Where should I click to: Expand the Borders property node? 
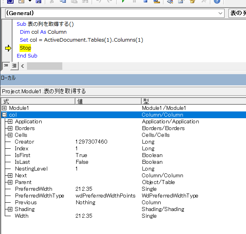click(x=10, y=128)
